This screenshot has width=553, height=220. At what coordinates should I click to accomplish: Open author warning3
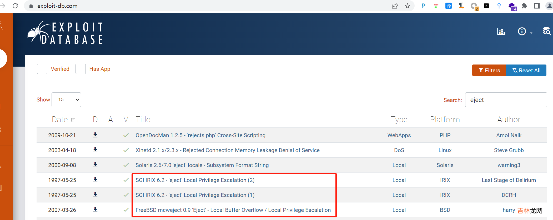click(x=509, y=165)
